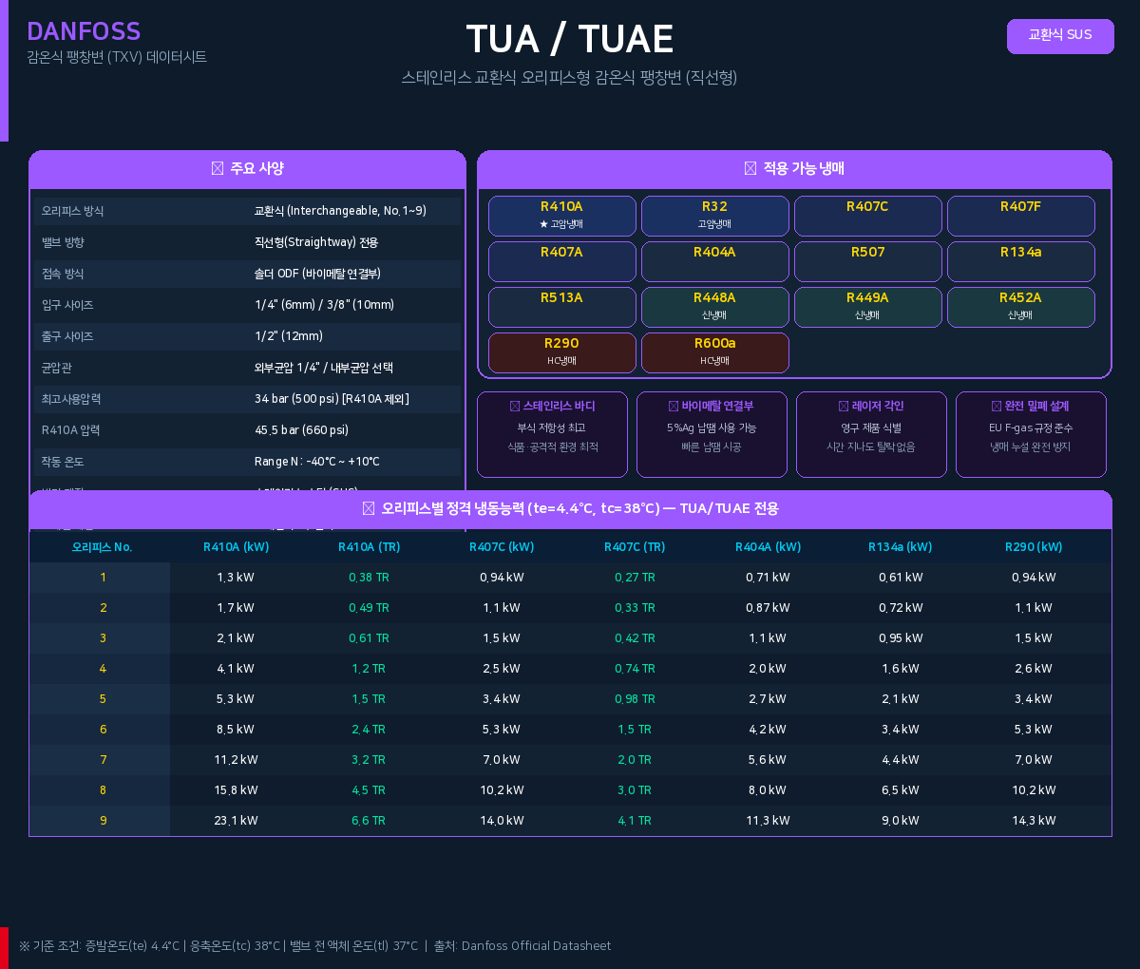The height and width of the screenshot is (969, 1140).
Task: Click the DANFOSS brand name
Action: tap(84, 31)
